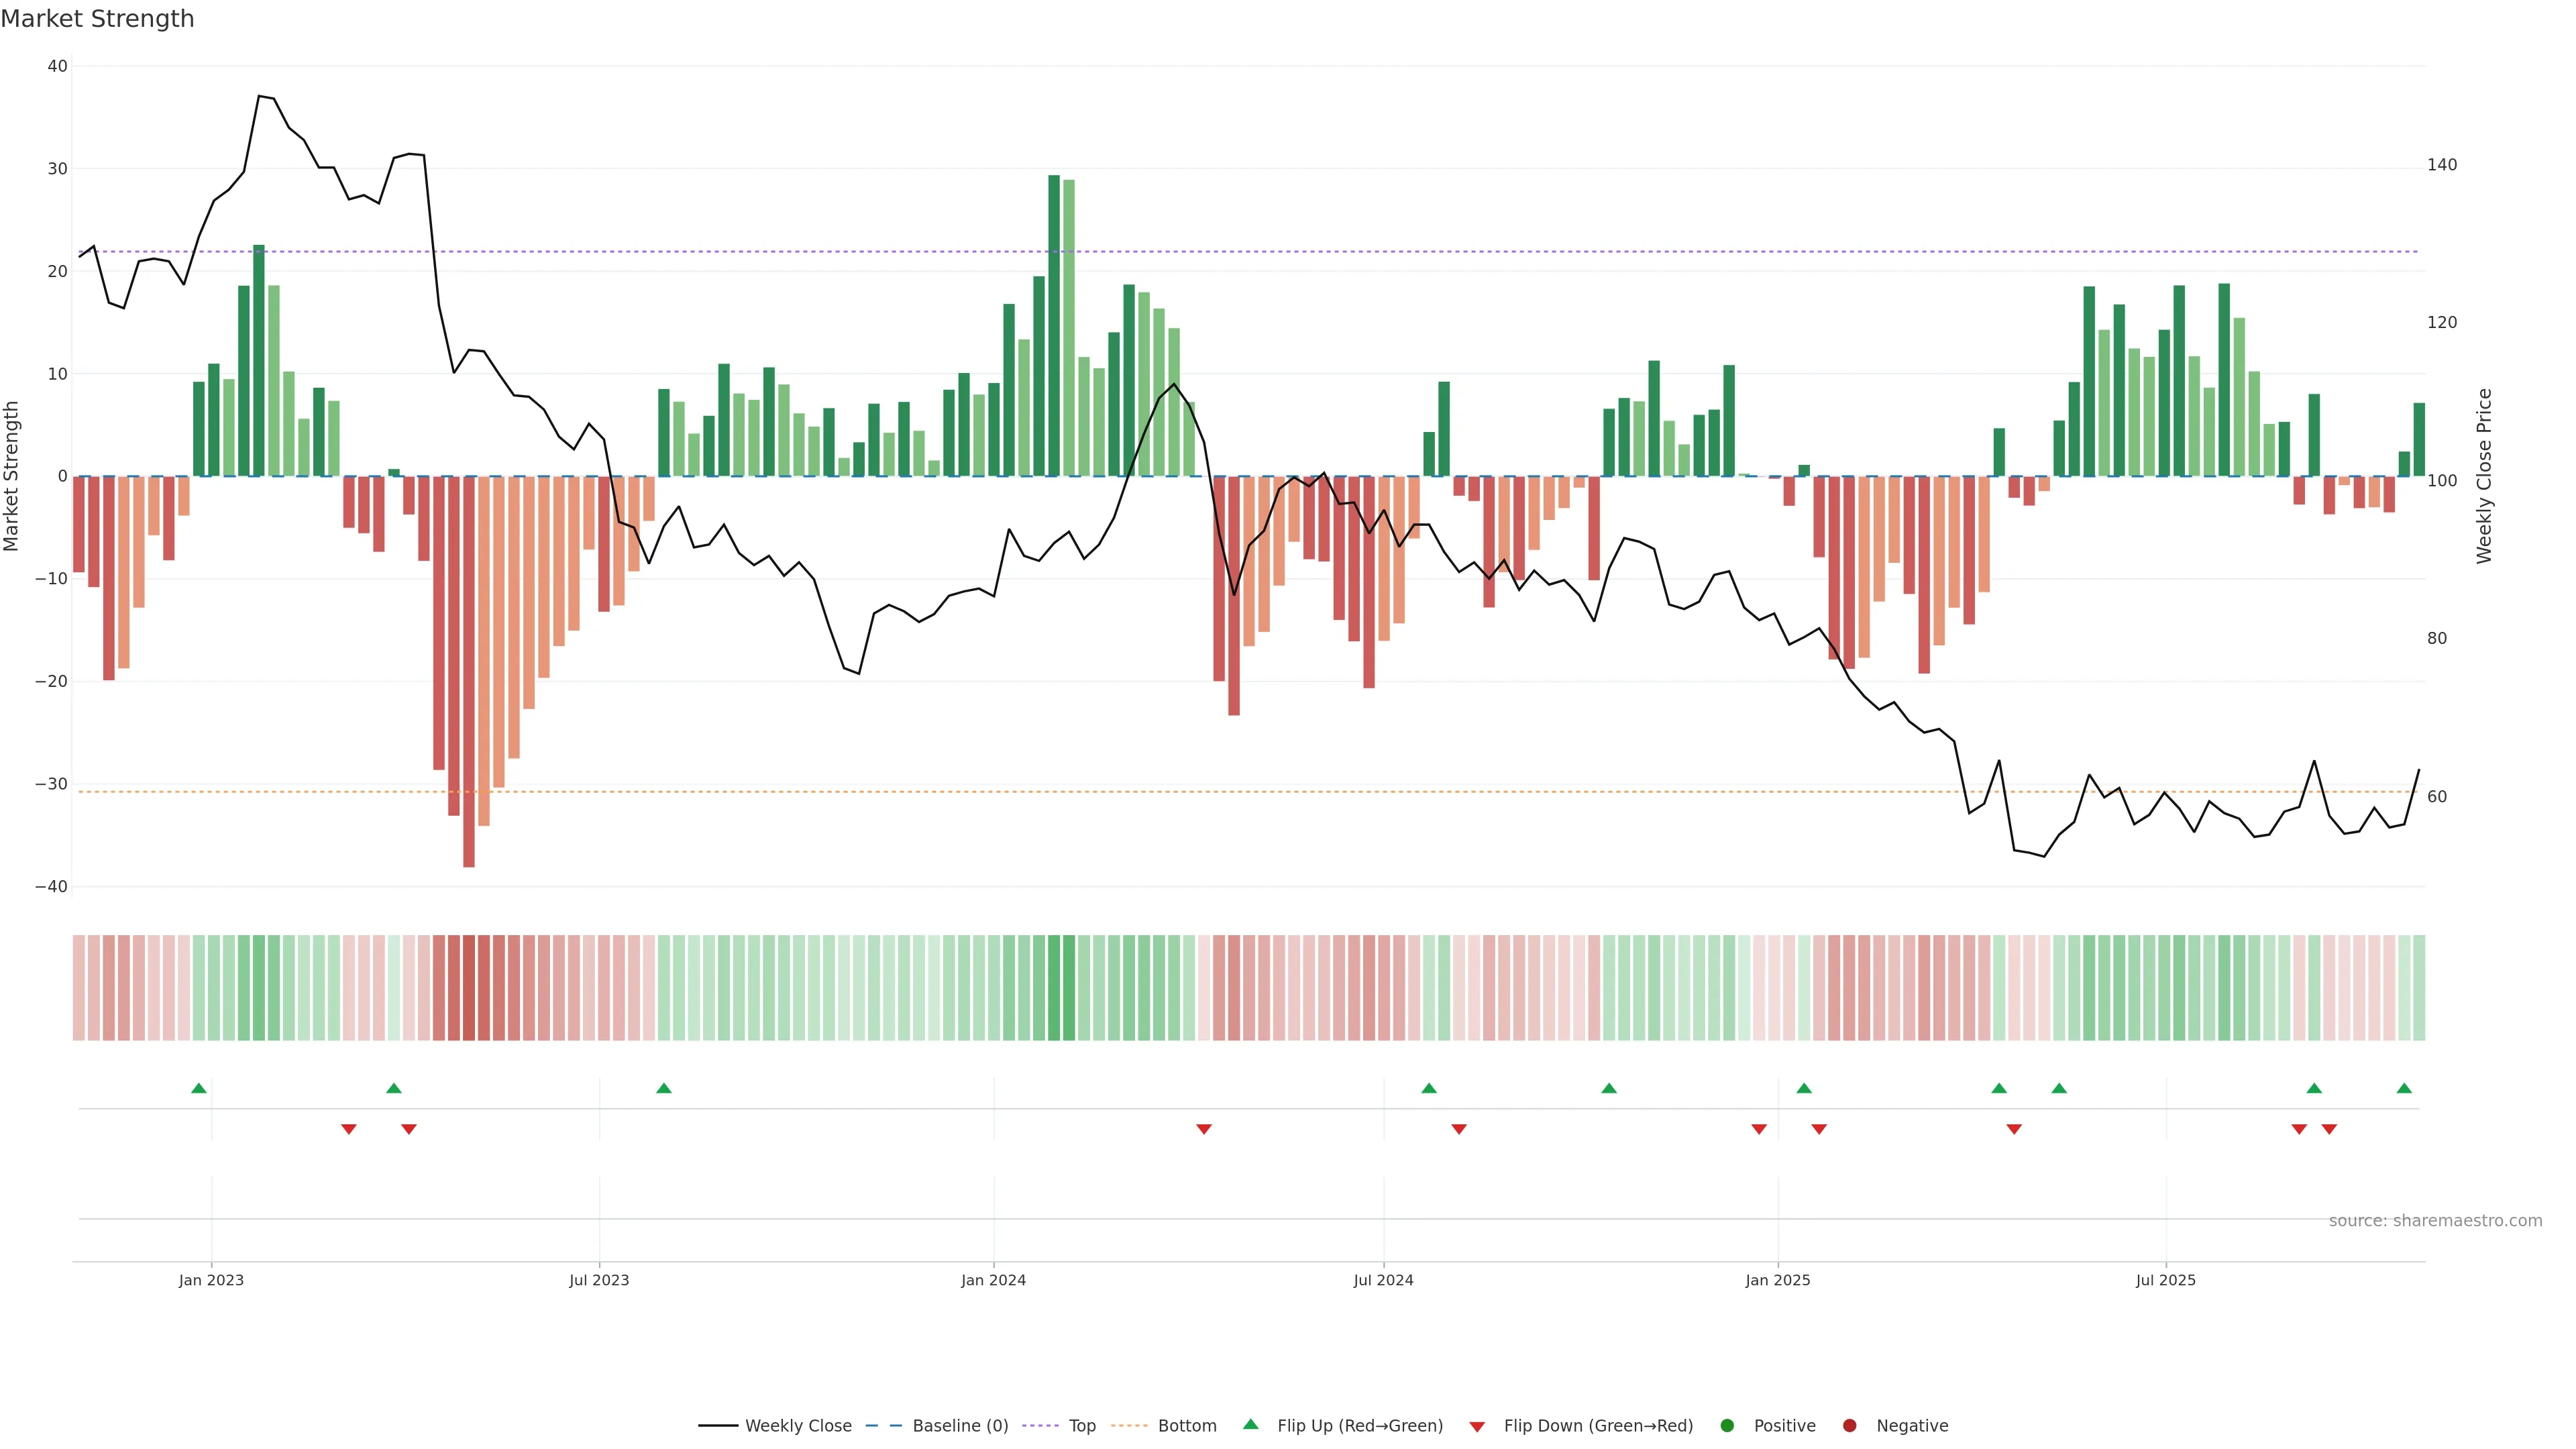Click the deepest red bar near -38
The height and width of the screenshot is (1449, 2576).
point(469,670)
